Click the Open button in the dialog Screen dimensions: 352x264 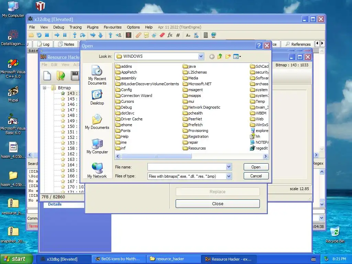pyautogui.click(x=256, y=167)
